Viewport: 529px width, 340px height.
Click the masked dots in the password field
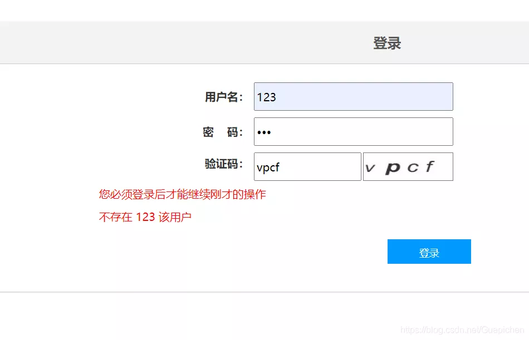264,132
